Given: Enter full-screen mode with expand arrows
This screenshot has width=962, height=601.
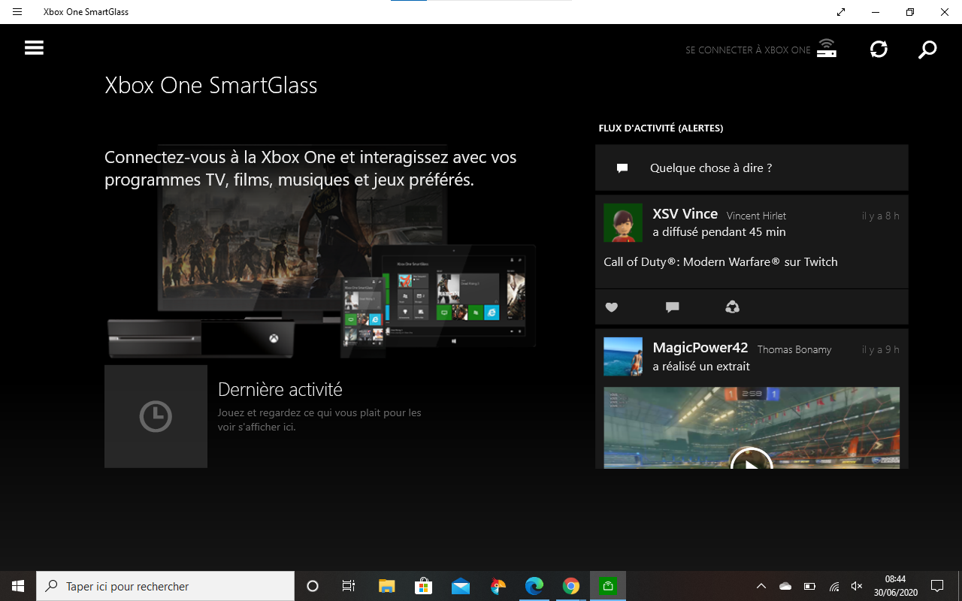Looking at the screenshot, I should click(840, 12).
